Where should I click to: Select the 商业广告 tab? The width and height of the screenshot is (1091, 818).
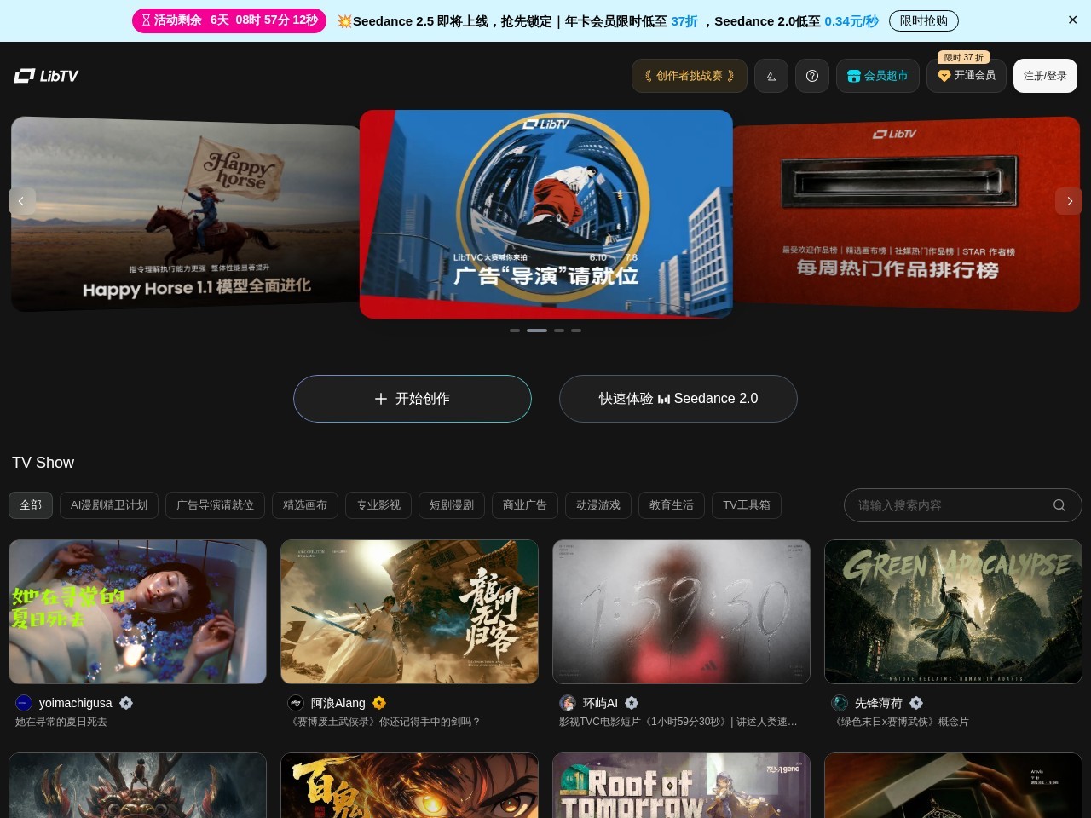point(525,505)
